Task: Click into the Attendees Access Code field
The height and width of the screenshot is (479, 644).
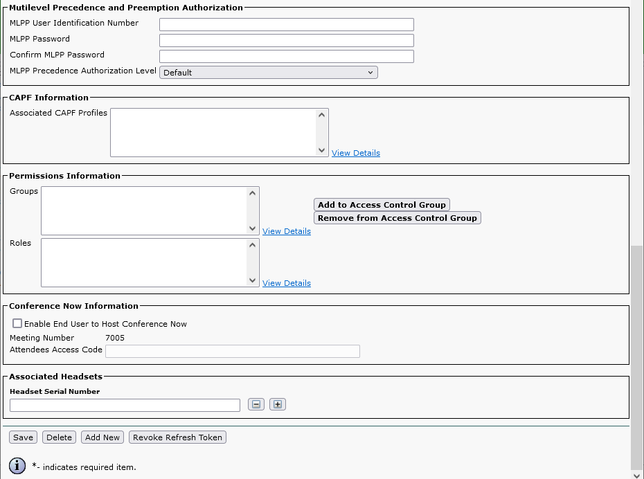Action: [x=232, y=351]
